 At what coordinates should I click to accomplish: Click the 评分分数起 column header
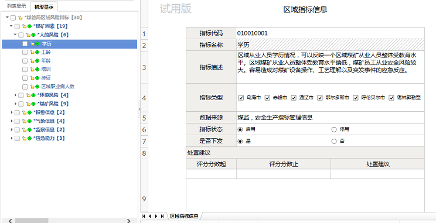click(212, 164)
